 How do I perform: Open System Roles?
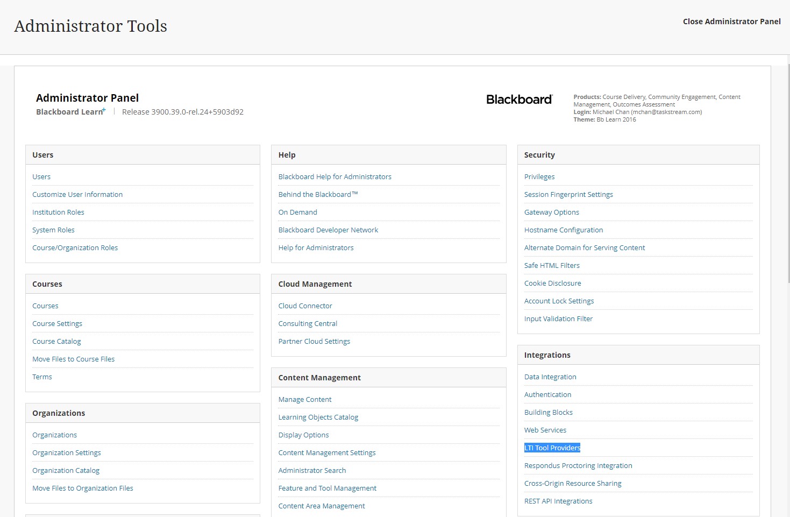tap(53, 230)
